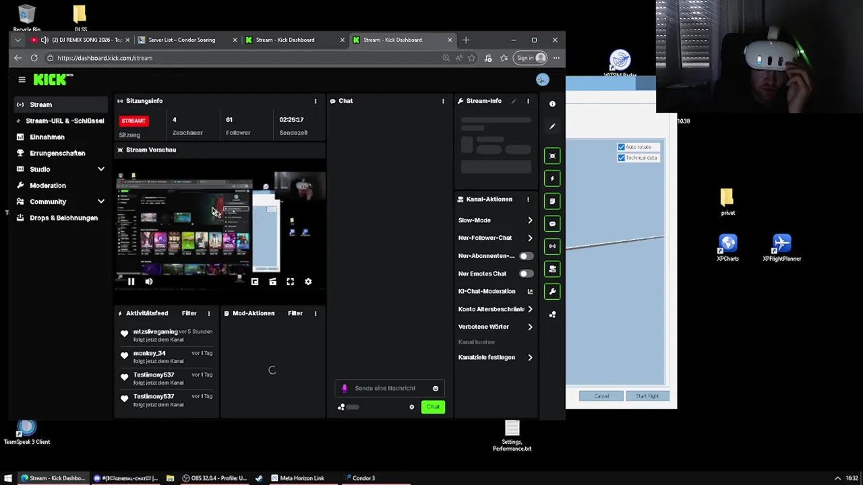Toggle the lightning bolt Aktivitätsfeed icon
Screen dimensions: 863x485
[x=552, y=179]
